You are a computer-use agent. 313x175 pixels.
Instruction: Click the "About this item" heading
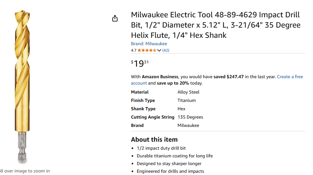pyautogui.click(x=154, y=139)
